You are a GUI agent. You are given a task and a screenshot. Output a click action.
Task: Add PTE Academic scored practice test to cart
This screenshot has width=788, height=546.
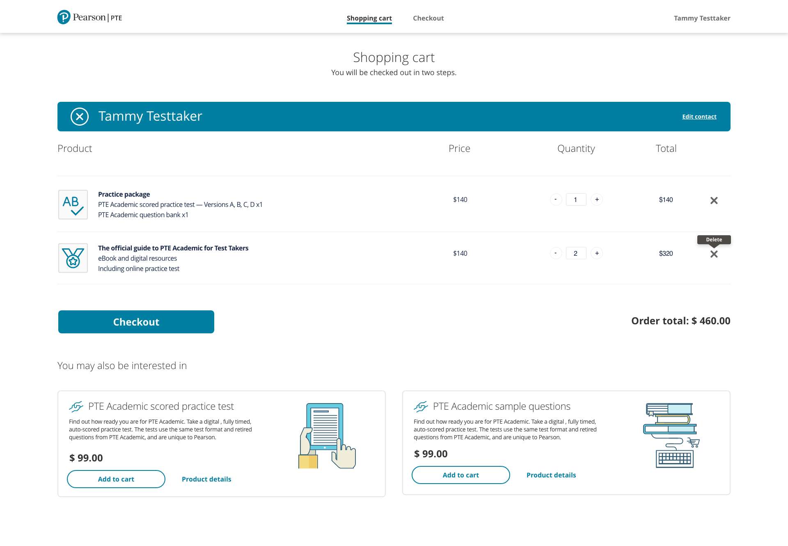point(116,479)
